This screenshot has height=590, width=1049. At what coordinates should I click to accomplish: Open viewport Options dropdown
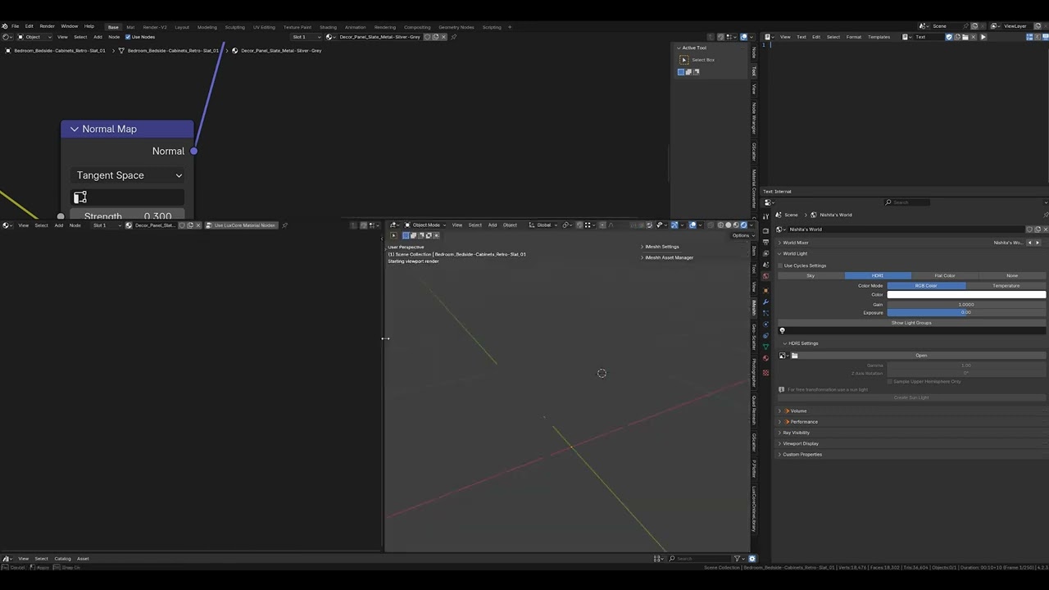tap(741, 235)
